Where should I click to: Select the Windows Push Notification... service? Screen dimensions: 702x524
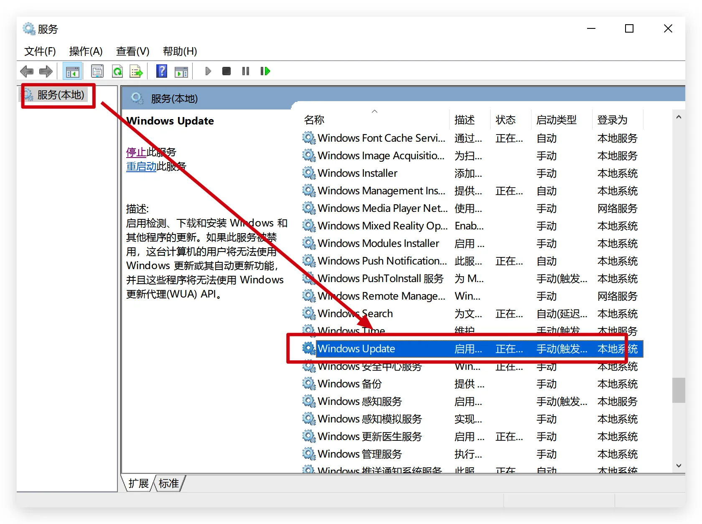[x=382, y=261]
